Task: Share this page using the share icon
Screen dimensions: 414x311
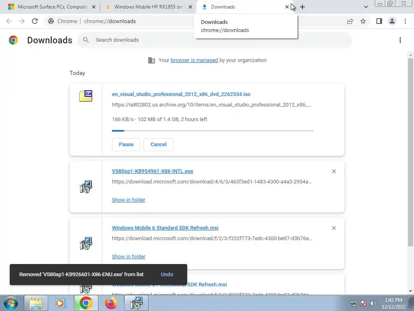Action: point(350,21)
